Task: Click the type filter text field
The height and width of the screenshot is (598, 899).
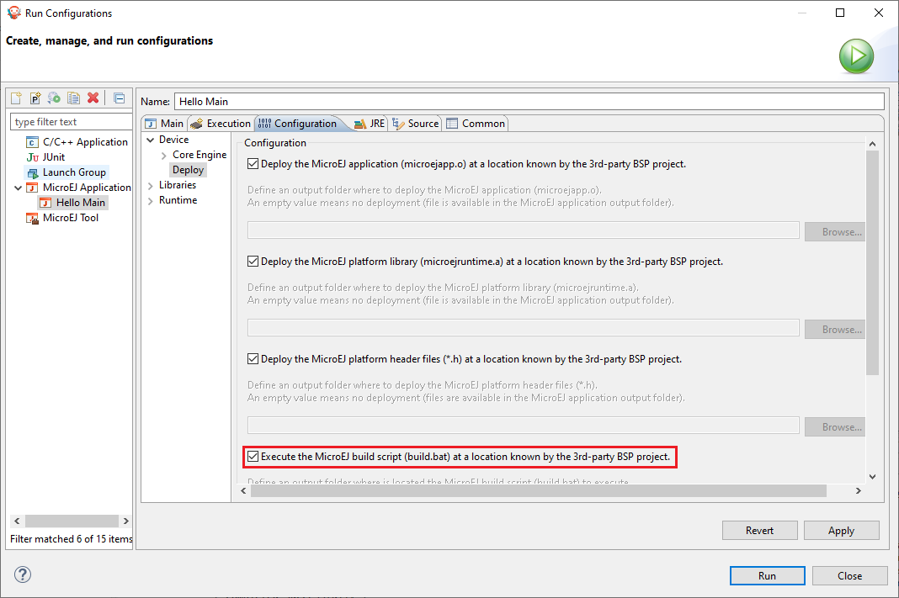Action: 70,122
